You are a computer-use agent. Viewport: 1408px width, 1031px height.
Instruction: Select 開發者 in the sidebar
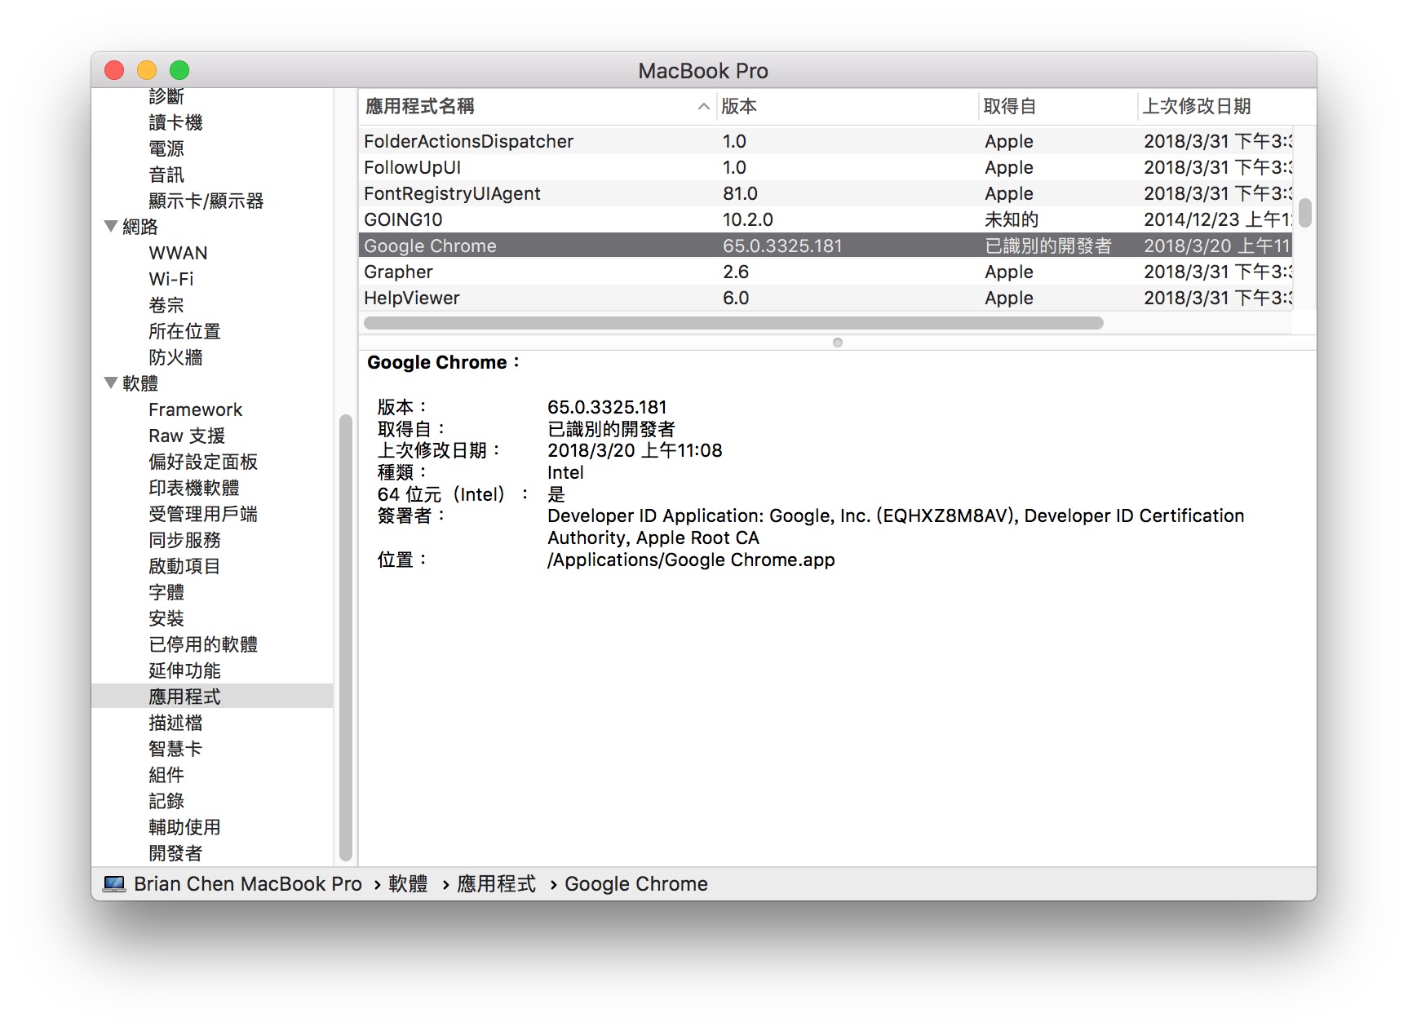tap(175, 853)
